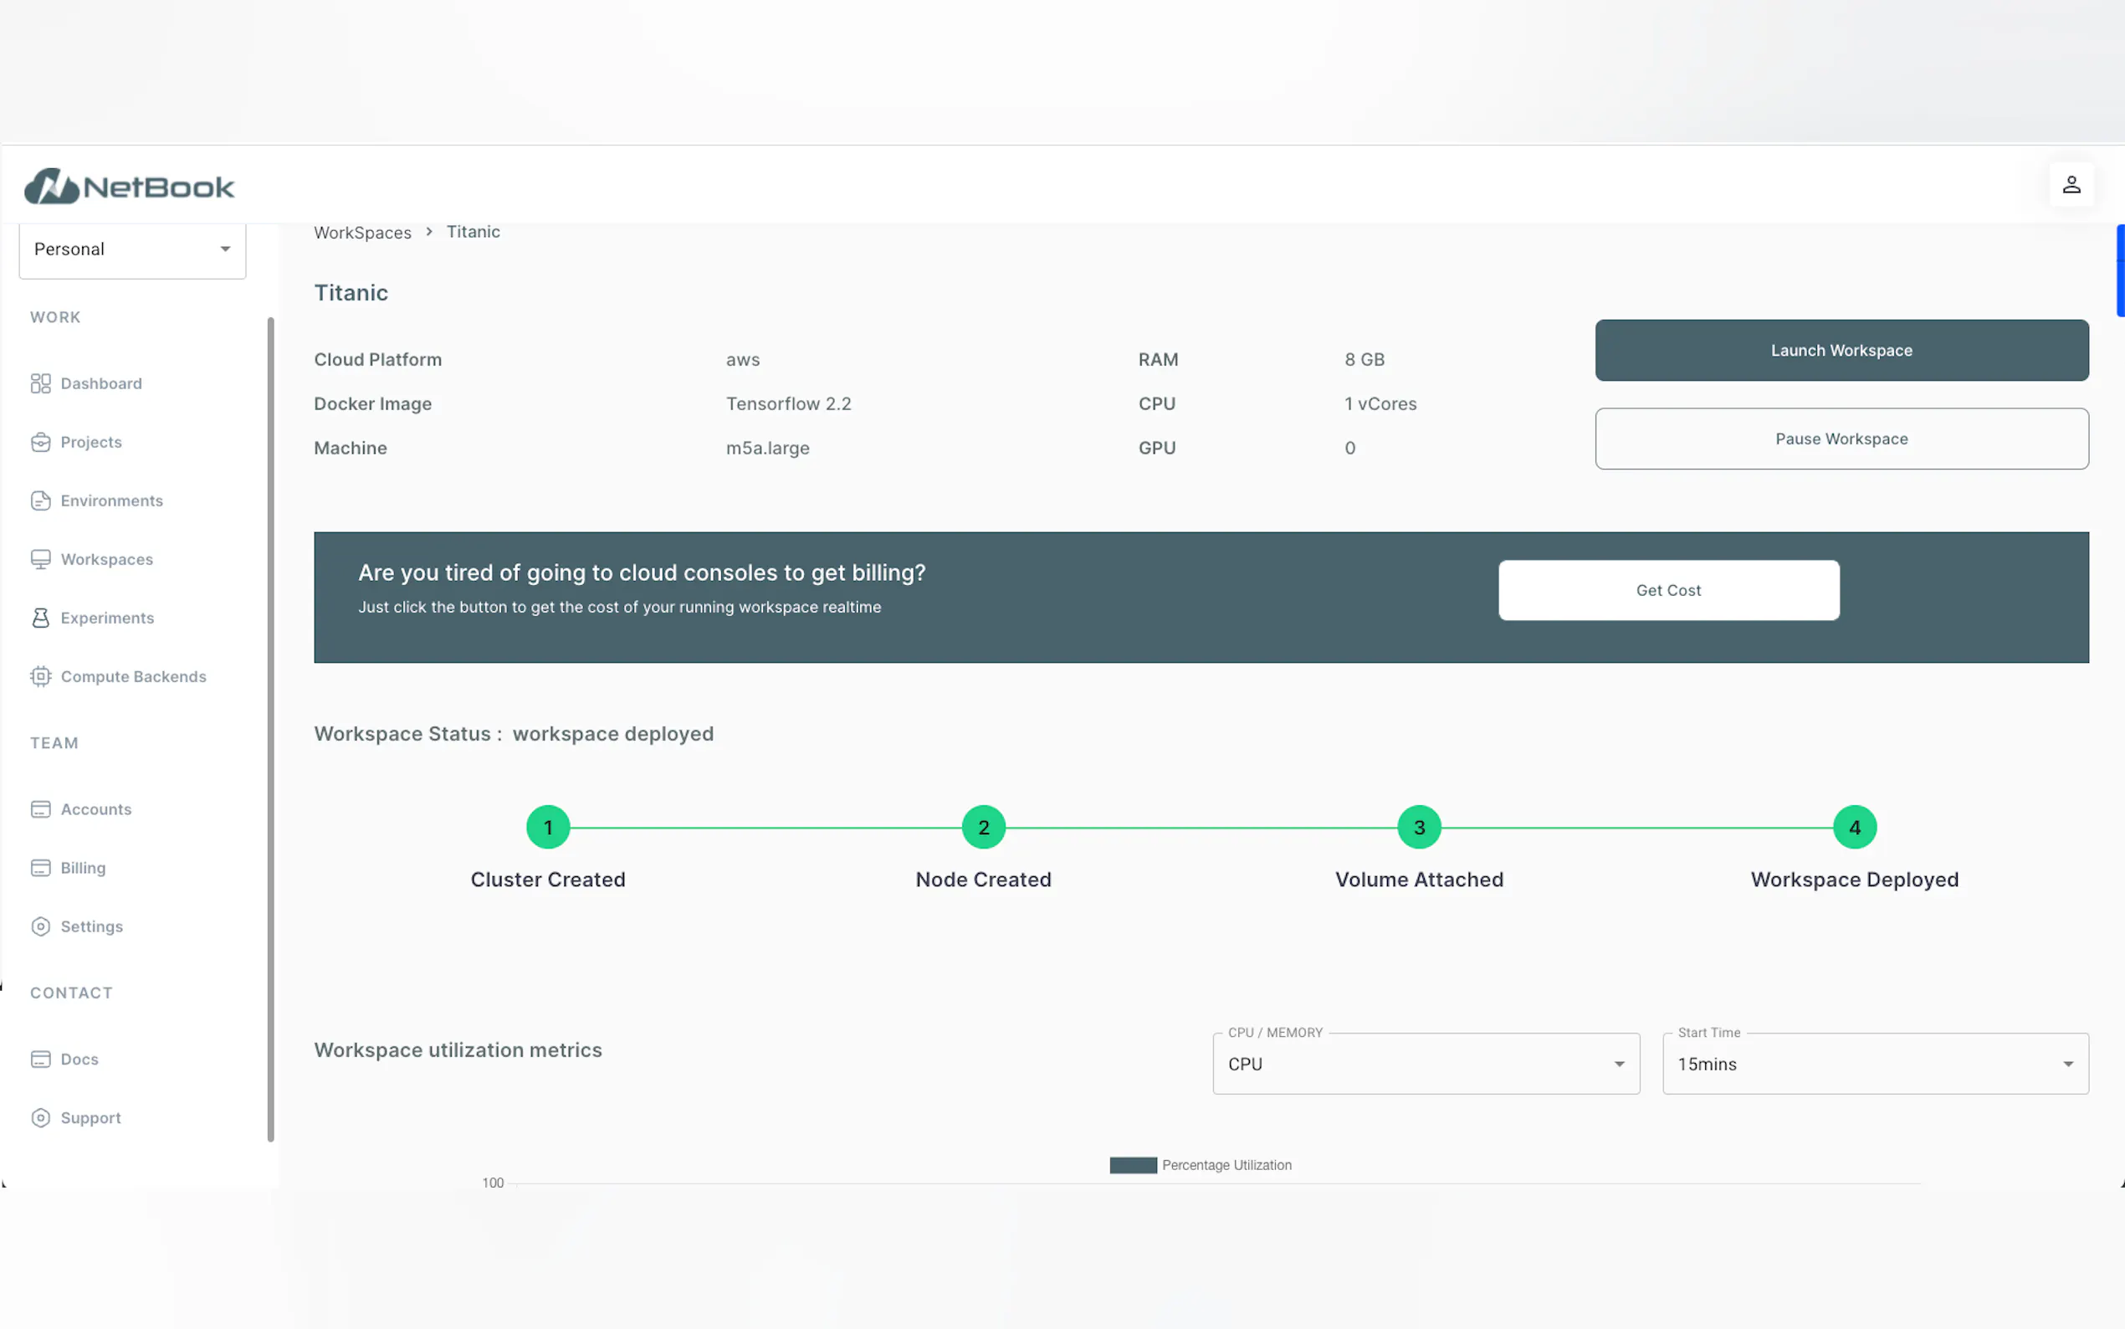This screenshot has height=1329, width=2125.
Task: Open the Start Time 15mins dropdown
Action: pyautogui.click(x=1875, y=1065)
